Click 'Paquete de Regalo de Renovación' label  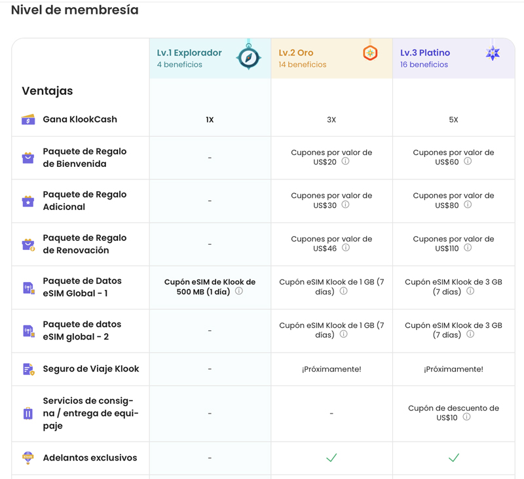84,244
